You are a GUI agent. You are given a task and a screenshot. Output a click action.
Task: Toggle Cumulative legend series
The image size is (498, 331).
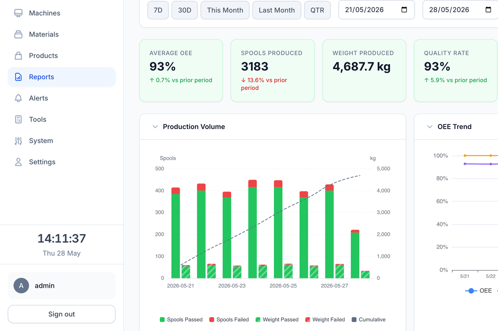(369, 319)
